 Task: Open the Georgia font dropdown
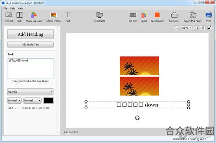(30, 92)
